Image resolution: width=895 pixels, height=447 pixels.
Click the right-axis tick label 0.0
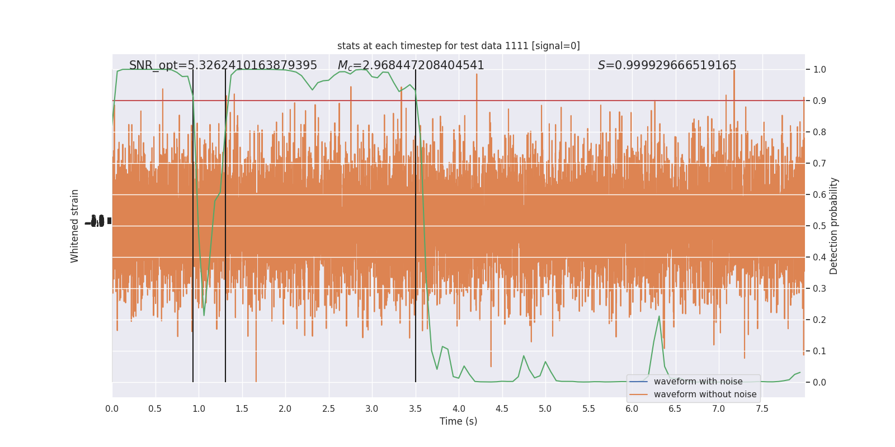click(819, 383)
